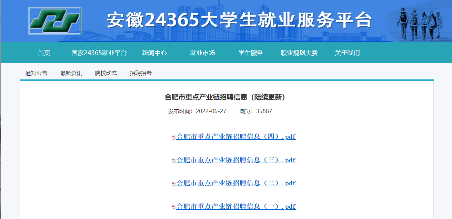The width and height of the screenshot is (452, 219).
Task: Open 关于我们 navigation item
Action: (x=347, y=53)
